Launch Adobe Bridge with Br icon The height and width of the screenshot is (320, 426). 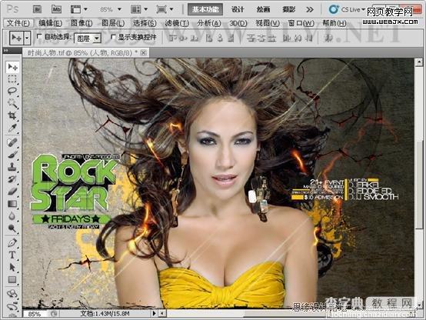click(x=37, y=9)
